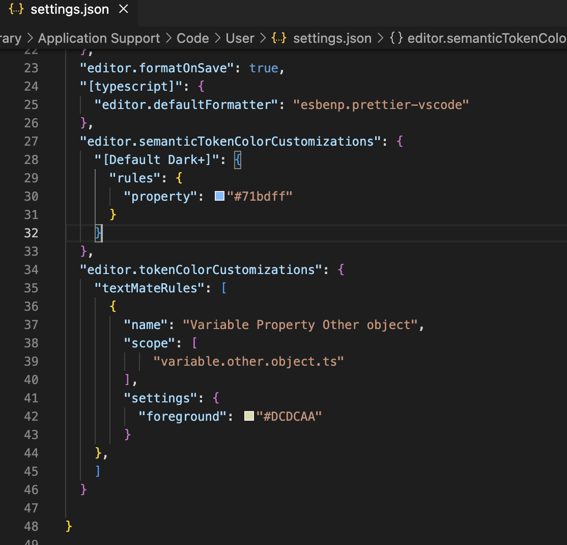This screenshot has height=545, width=567.
Task: Click line number 30 in the gutter
Action: pyautogui.click(x=31, y=196)
